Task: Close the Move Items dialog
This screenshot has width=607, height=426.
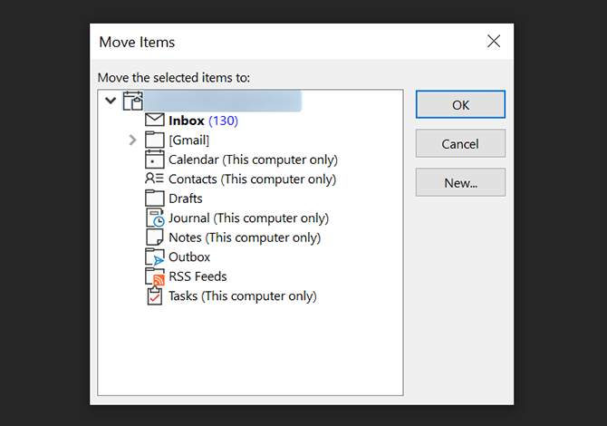Action: point(494,42)
